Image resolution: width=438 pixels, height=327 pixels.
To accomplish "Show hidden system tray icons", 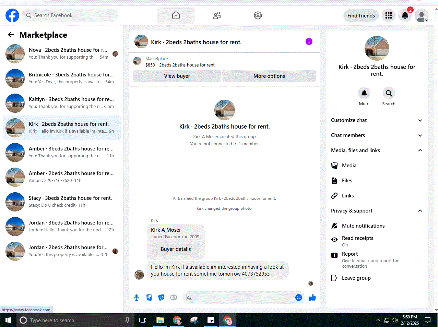I will (378, 320).
